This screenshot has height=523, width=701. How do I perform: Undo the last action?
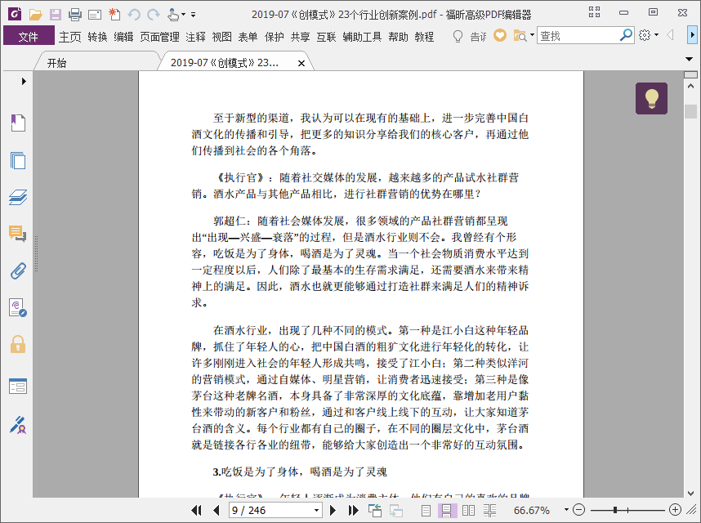(134, 15)
